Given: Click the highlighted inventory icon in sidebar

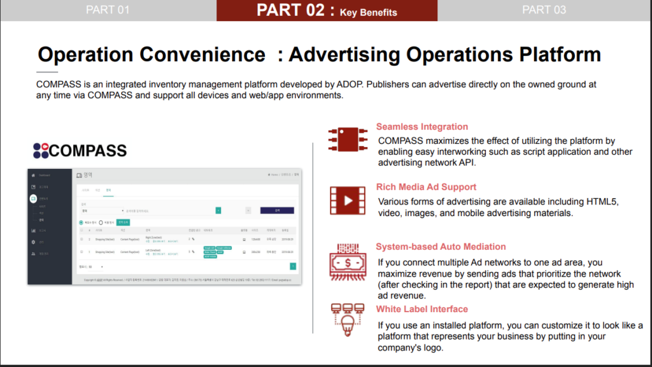Looking at the screenshot, I should (x=33, y=199).
